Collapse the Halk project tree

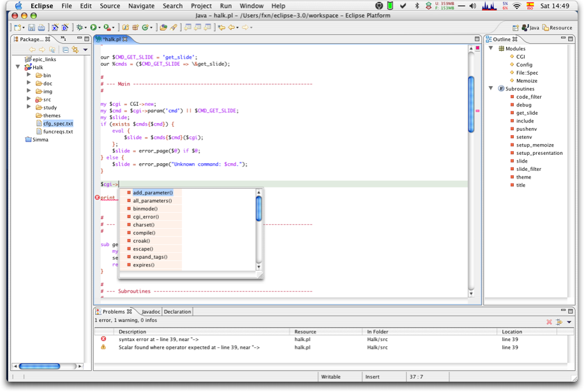point(18,67)
